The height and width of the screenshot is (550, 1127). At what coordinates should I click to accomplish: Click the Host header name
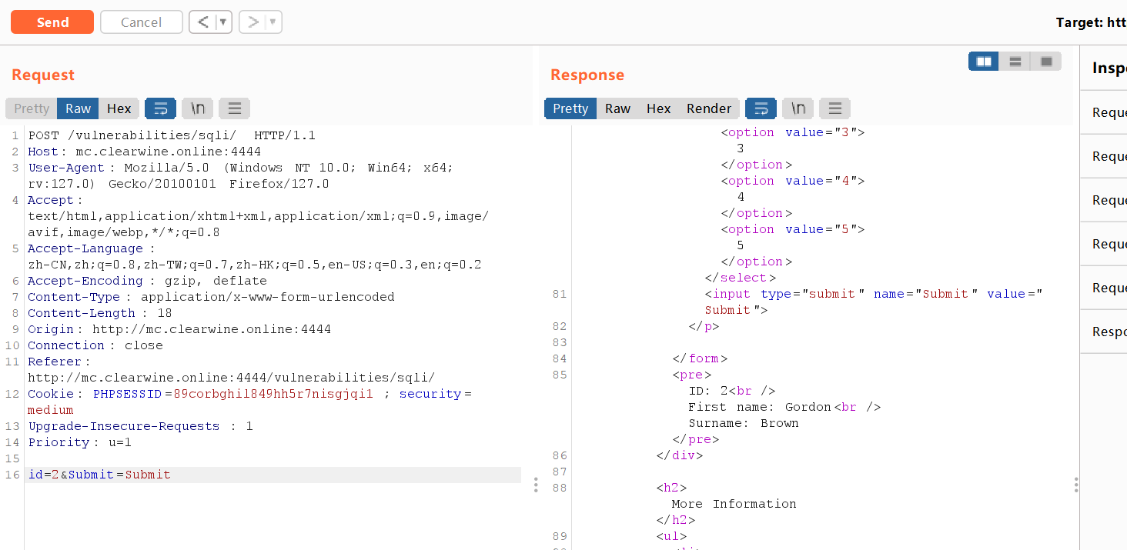pos(43,152)
